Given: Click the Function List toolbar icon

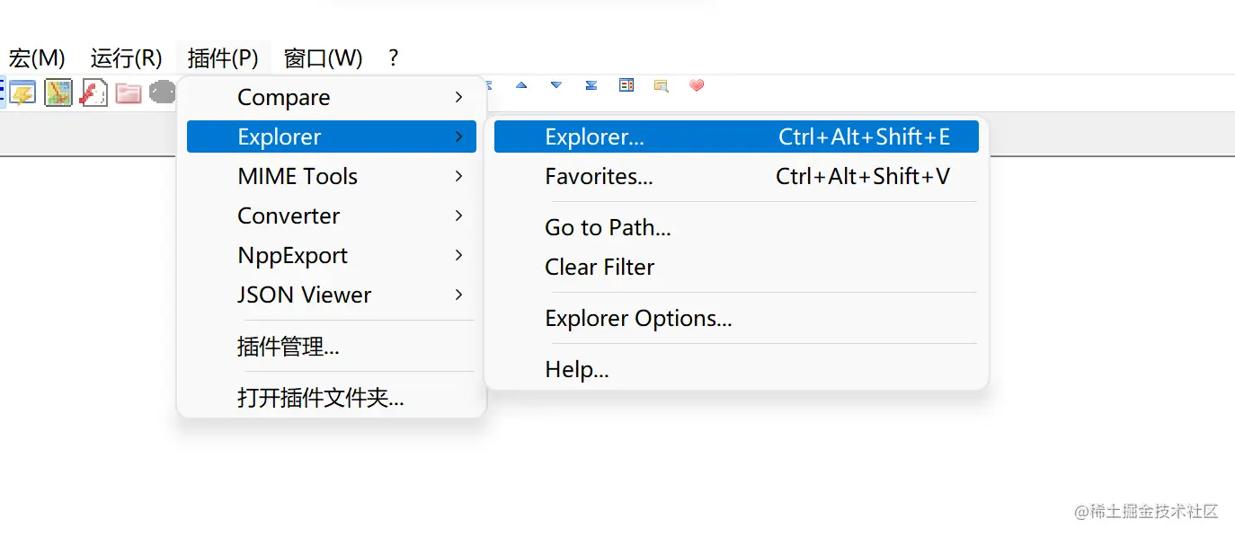Looking at the screenshot, I should click(93, 92).
